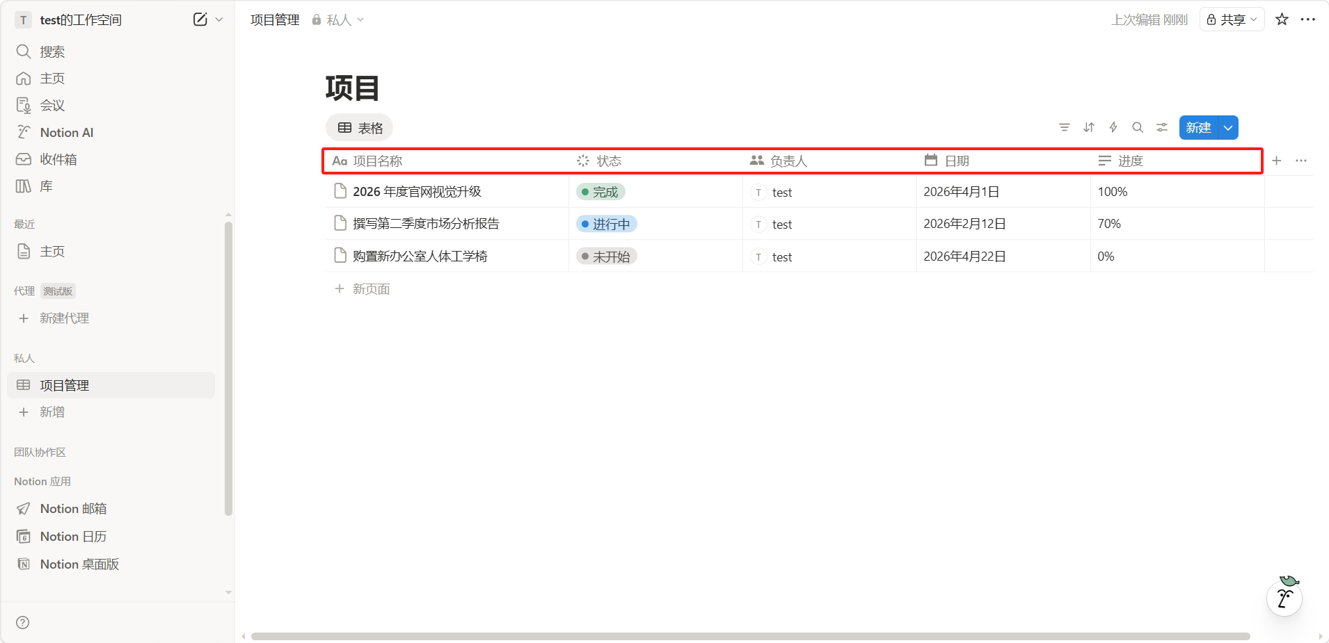Screen dimensions: 1329x643
Task: Click 新页面 to add a row
Action: click(x=371, y=289)
